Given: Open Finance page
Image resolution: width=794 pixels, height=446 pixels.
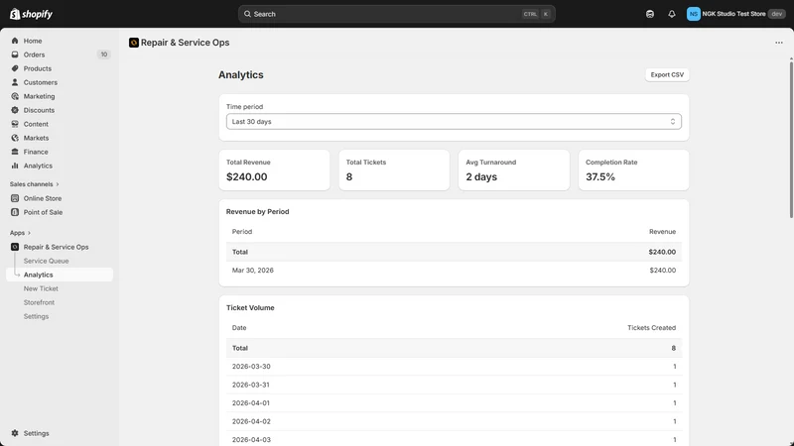Looking at the screenshot, I should [36, 152].
